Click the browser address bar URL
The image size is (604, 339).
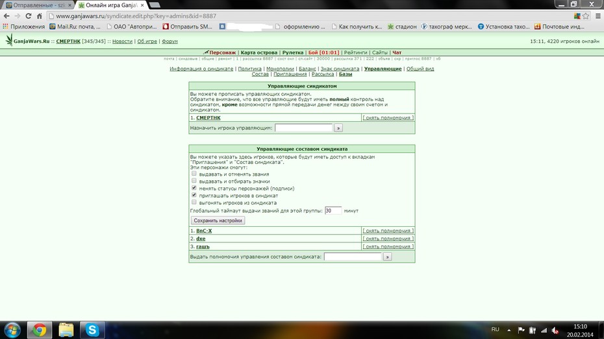pos(136,16)
